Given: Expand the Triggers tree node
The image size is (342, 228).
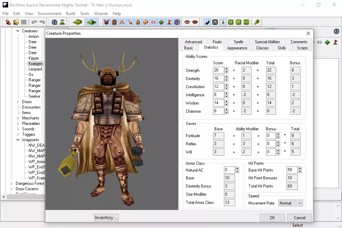Looking at the screenshot, I should point(18,135).
